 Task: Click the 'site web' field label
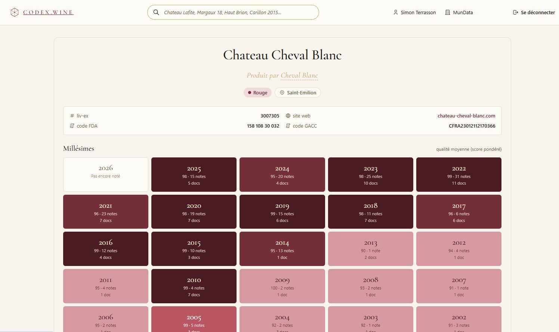301,116
